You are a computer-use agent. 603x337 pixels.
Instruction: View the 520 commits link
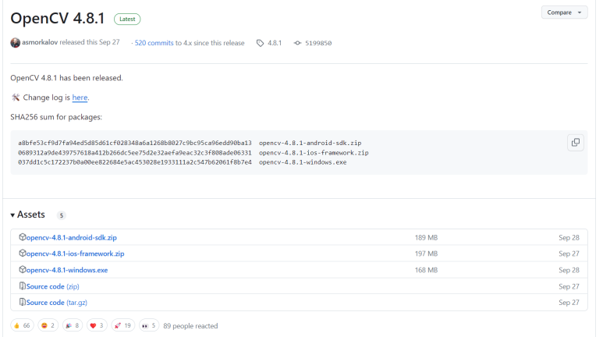click(154, 43)
